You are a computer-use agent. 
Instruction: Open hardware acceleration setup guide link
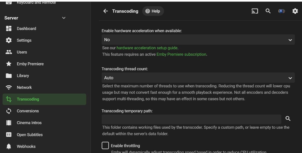(147, 48)
